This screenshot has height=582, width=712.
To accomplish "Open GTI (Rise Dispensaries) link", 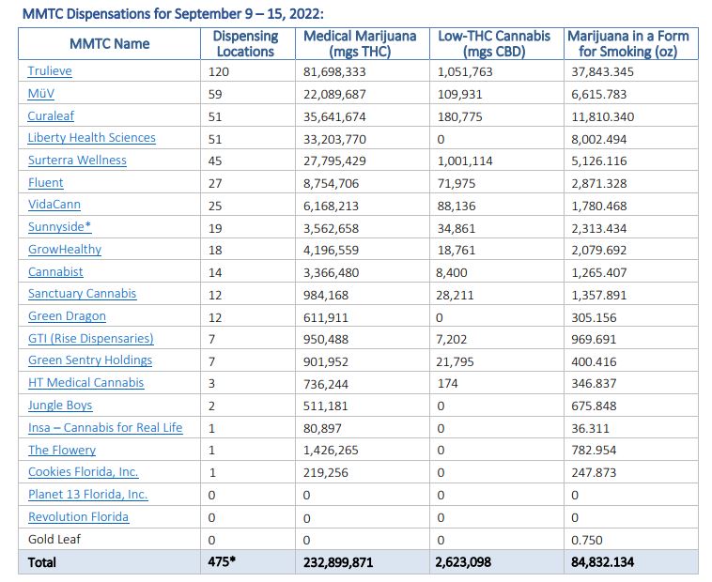I will coord(90,339).
